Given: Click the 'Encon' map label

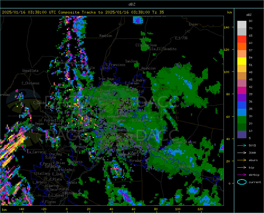Looking at the screenshot, I should click(193, 24).
